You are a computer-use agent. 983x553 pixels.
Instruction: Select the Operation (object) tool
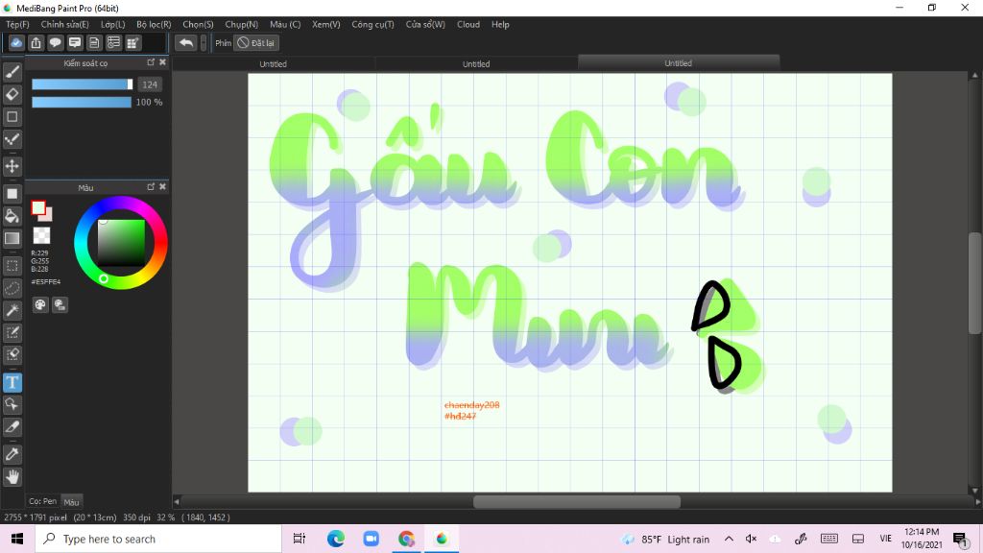pos(12,404)
